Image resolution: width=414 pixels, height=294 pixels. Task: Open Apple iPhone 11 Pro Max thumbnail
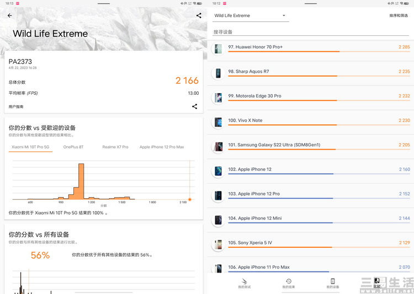click(218, 268)
